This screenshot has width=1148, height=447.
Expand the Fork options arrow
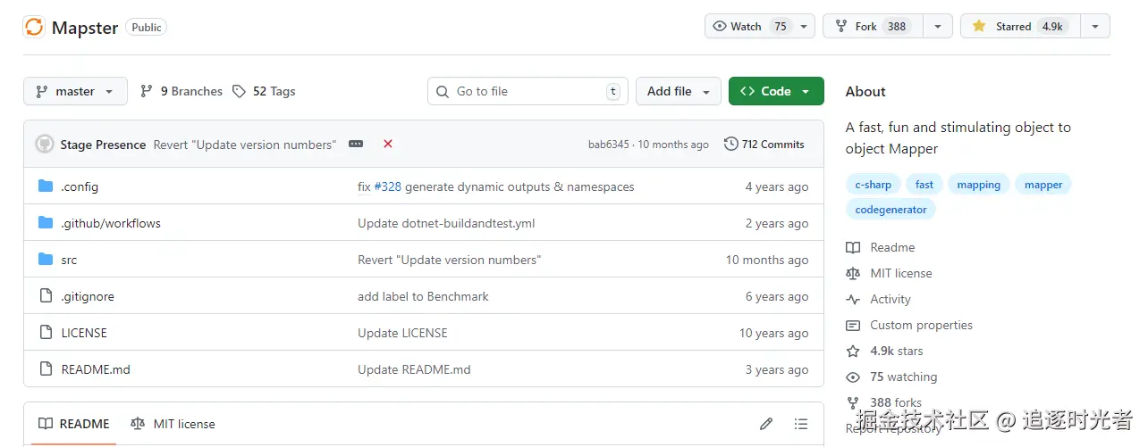tap(937, 27)
